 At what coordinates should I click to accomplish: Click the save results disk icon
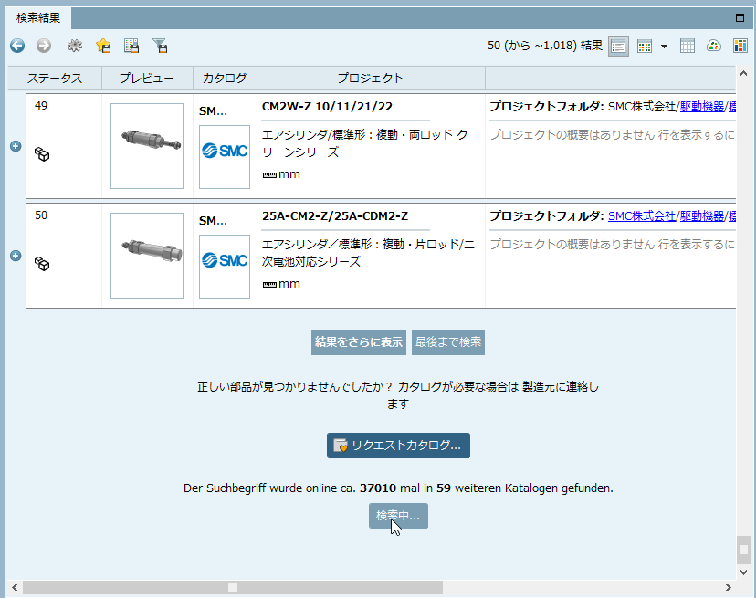[x=131, y=46]
